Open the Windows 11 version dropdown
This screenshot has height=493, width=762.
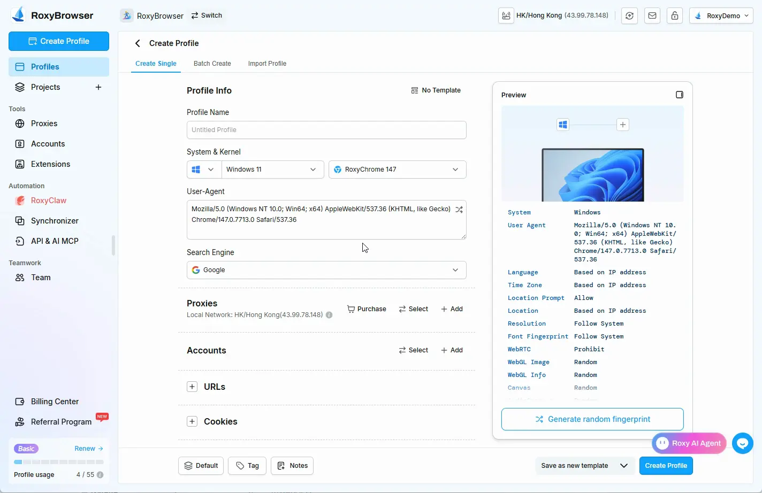(x=273, y=170)
